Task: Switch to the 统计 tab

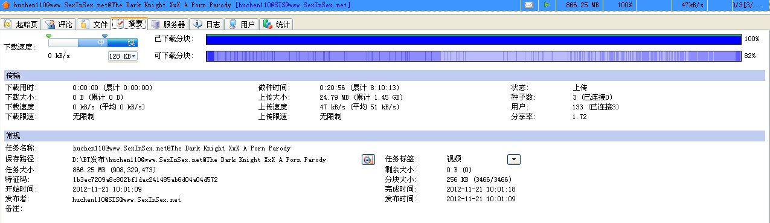Action: point(276,24)
